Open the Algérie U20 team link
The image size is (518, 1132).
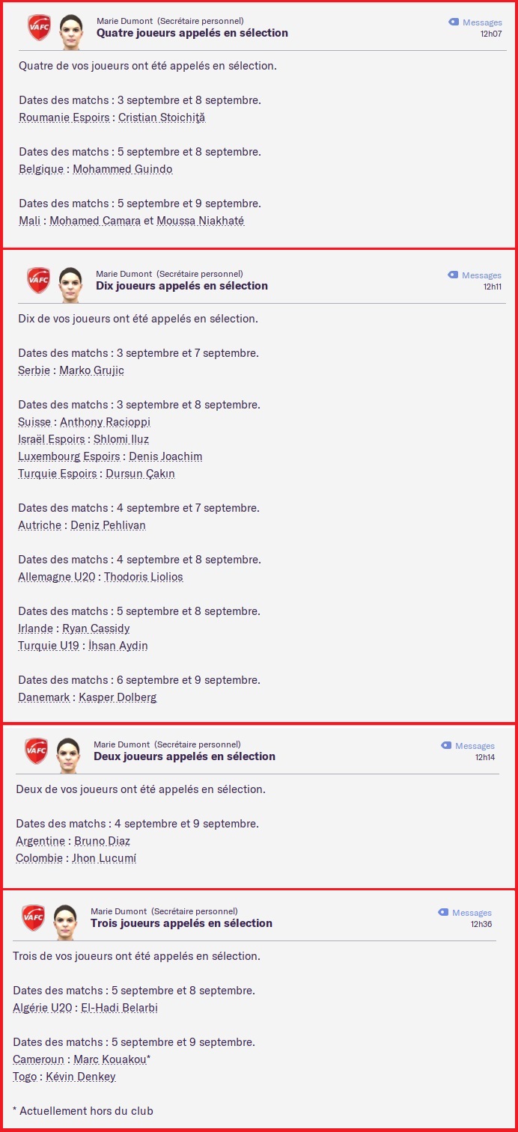pyautogui.click(x=43, y=1008)
